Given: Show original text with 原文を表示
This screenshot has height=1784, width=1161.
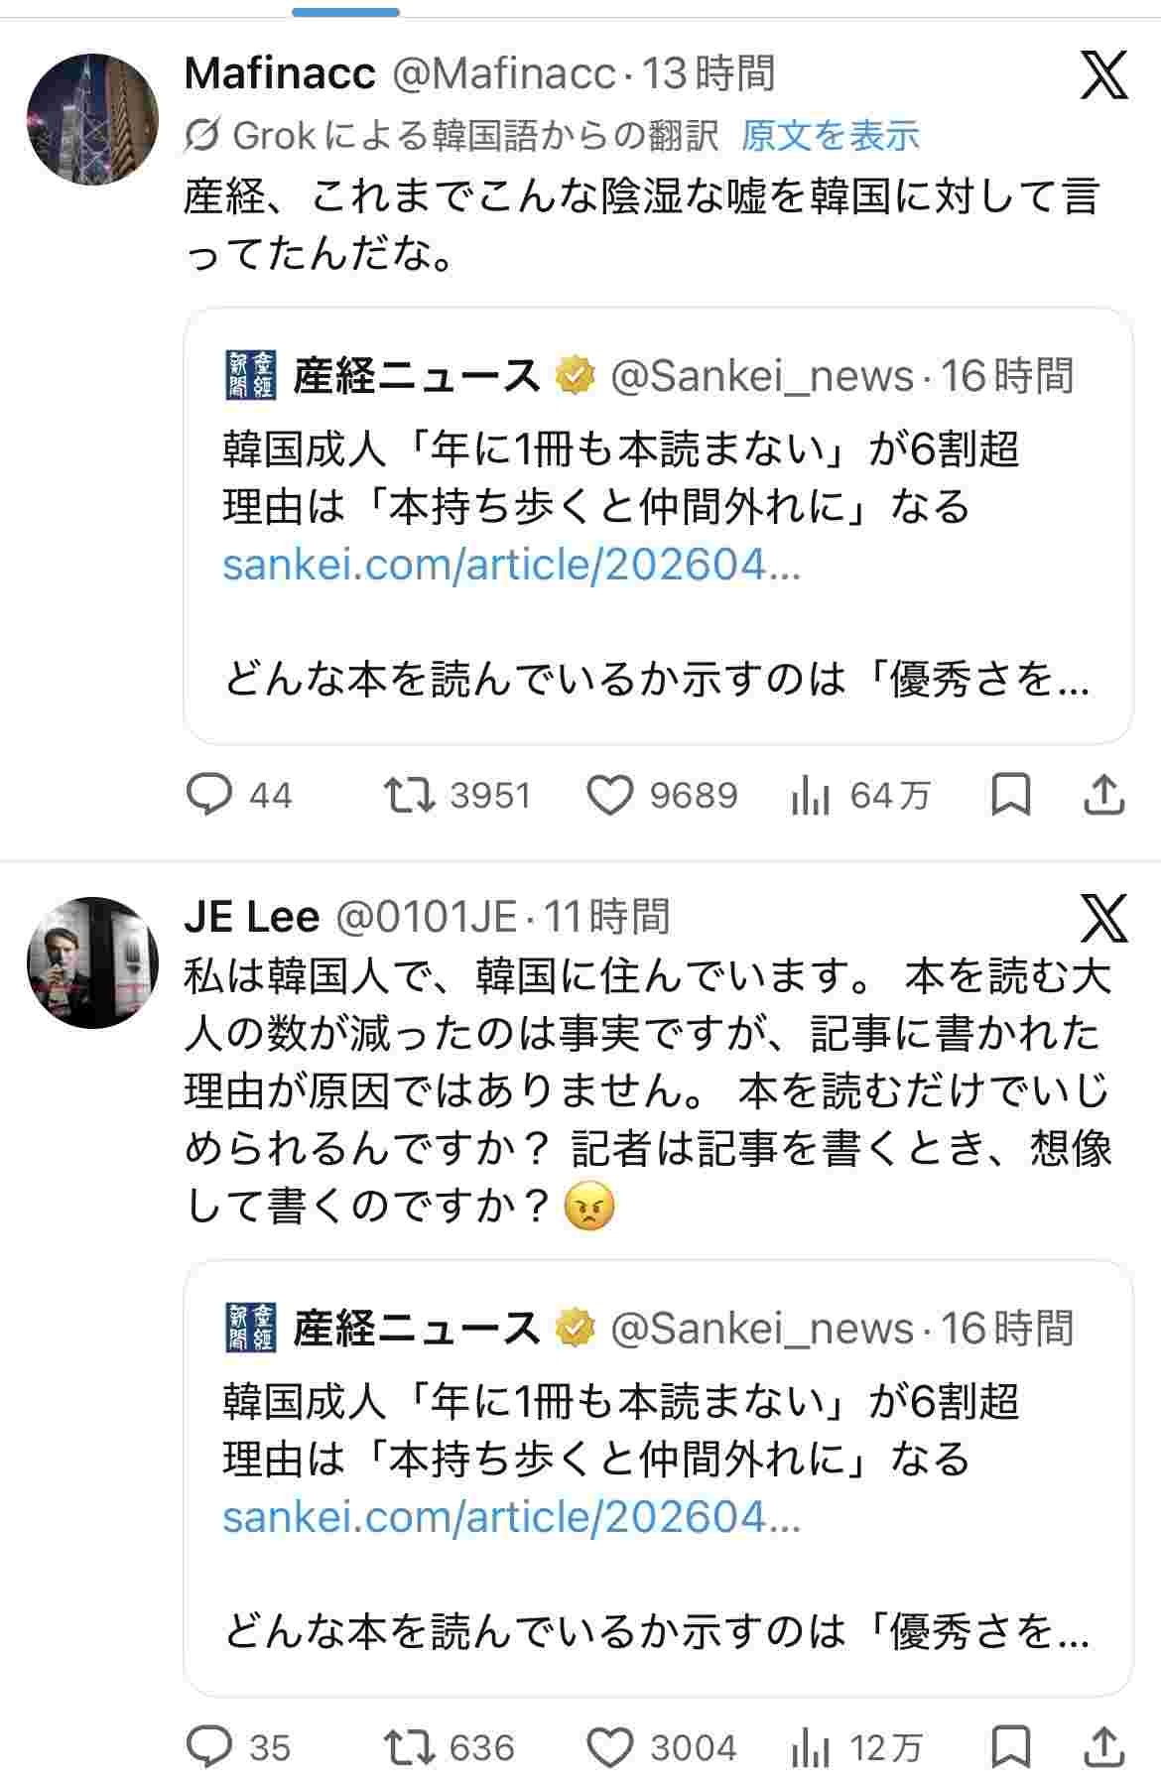Looking at the screenshot, I should click(x=830, y=136).
